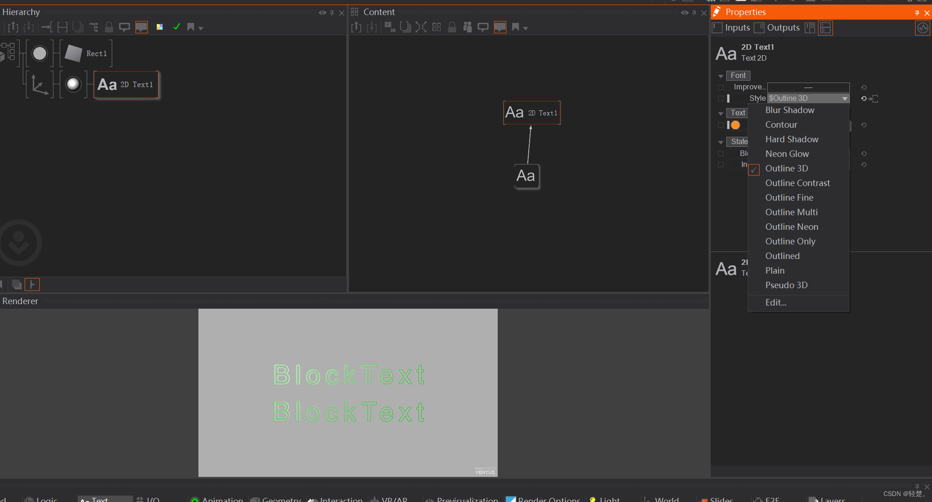Collapse the Font section triangle
932x502 pixels.
pyautogui.click(x=721, y=76)
